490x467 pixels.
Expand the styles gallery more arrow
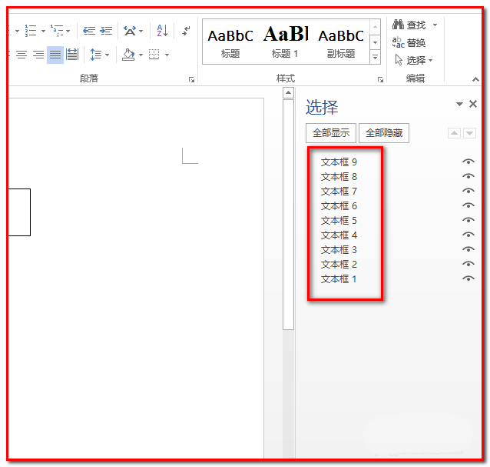375,58
